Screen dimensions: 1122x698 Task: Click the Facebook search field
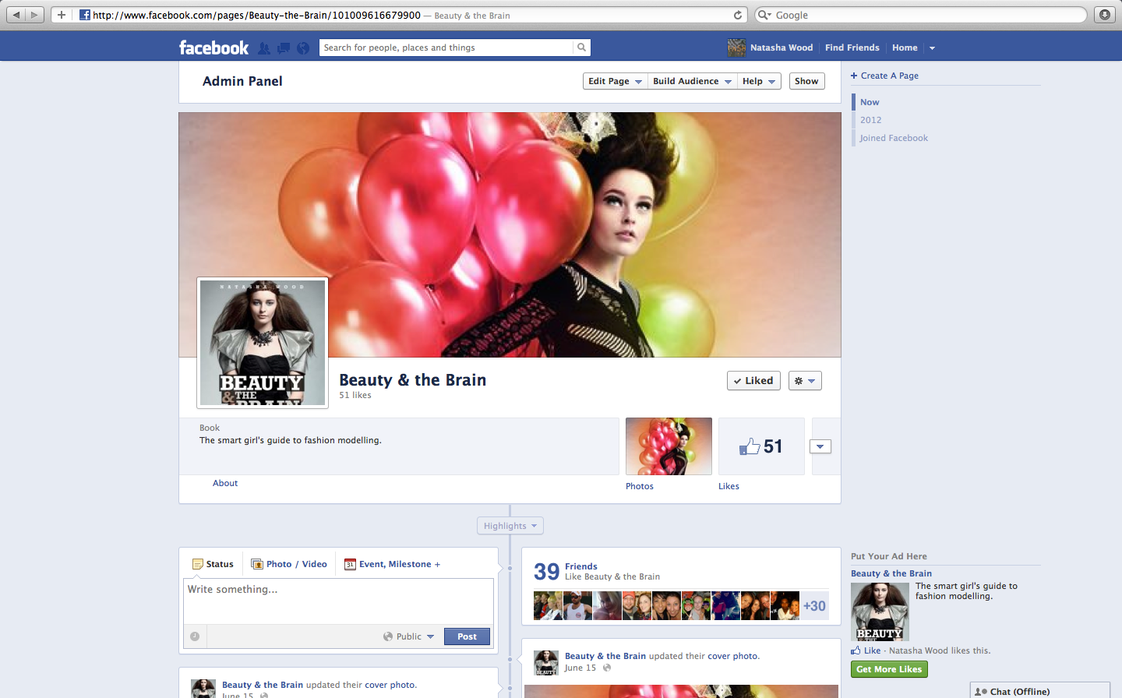coord(446,48)
